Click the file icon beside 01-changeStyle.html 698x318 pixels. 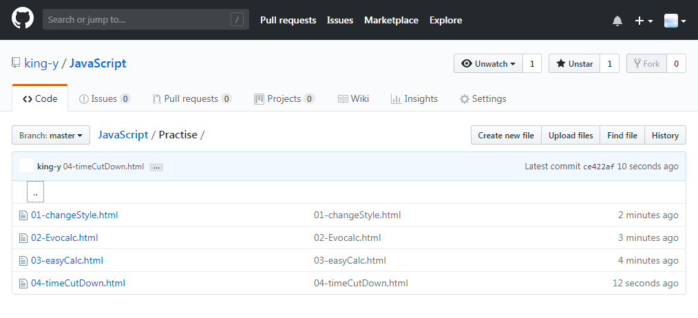(x=23, y=215)
